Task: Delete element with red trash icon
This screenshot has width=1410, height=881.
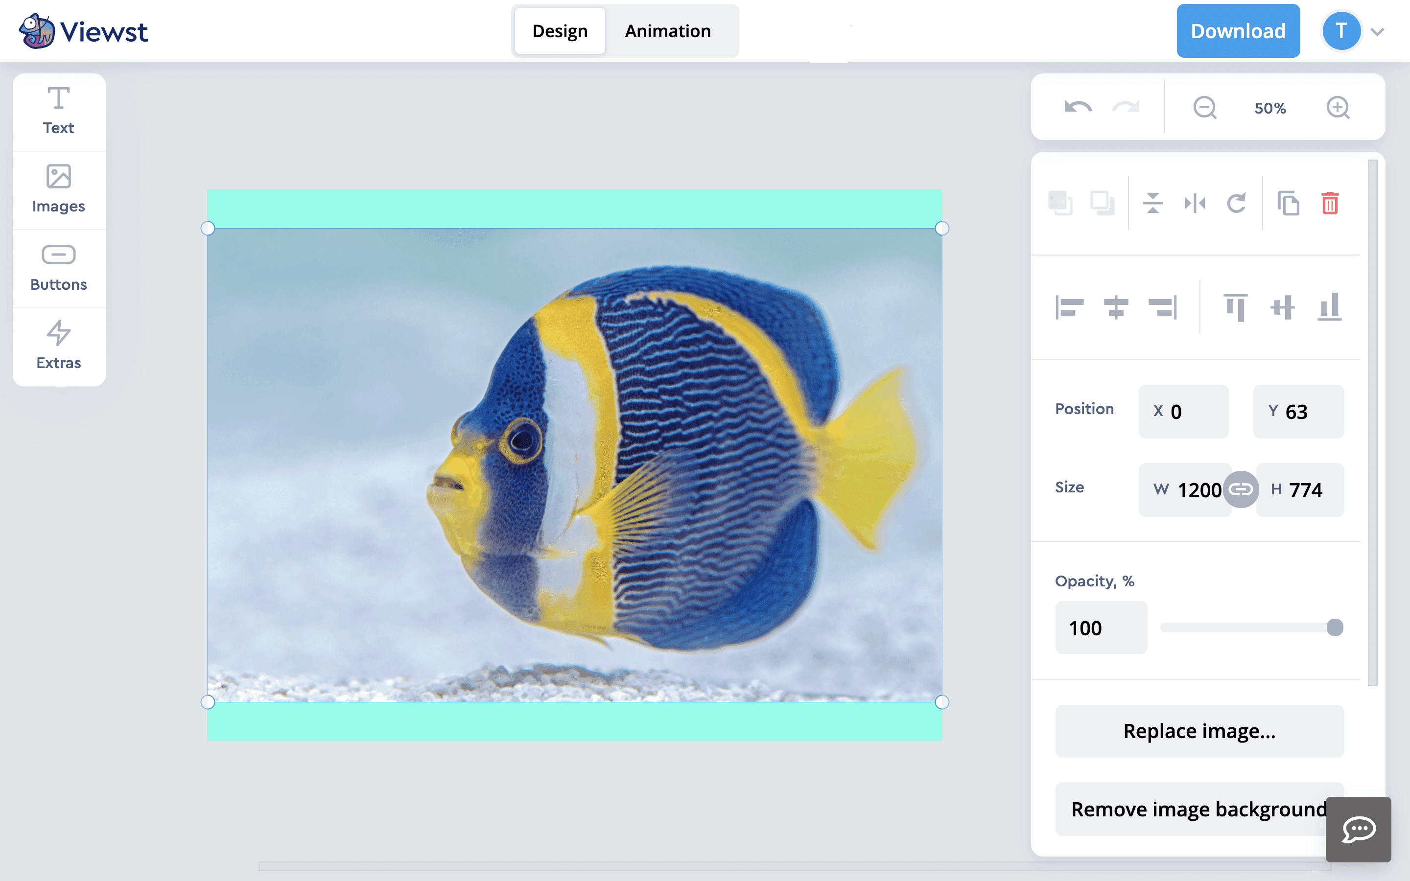Action: (1330, 203)
